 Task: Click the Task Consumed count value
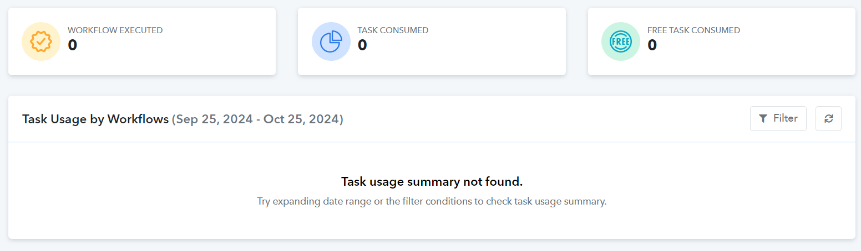[x=362, y=45]
